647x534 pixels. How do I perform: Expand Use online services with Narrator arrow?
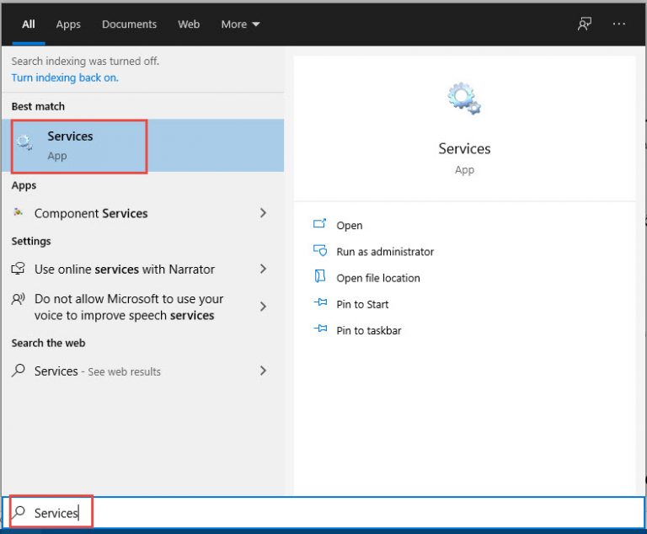click(263, 269)
